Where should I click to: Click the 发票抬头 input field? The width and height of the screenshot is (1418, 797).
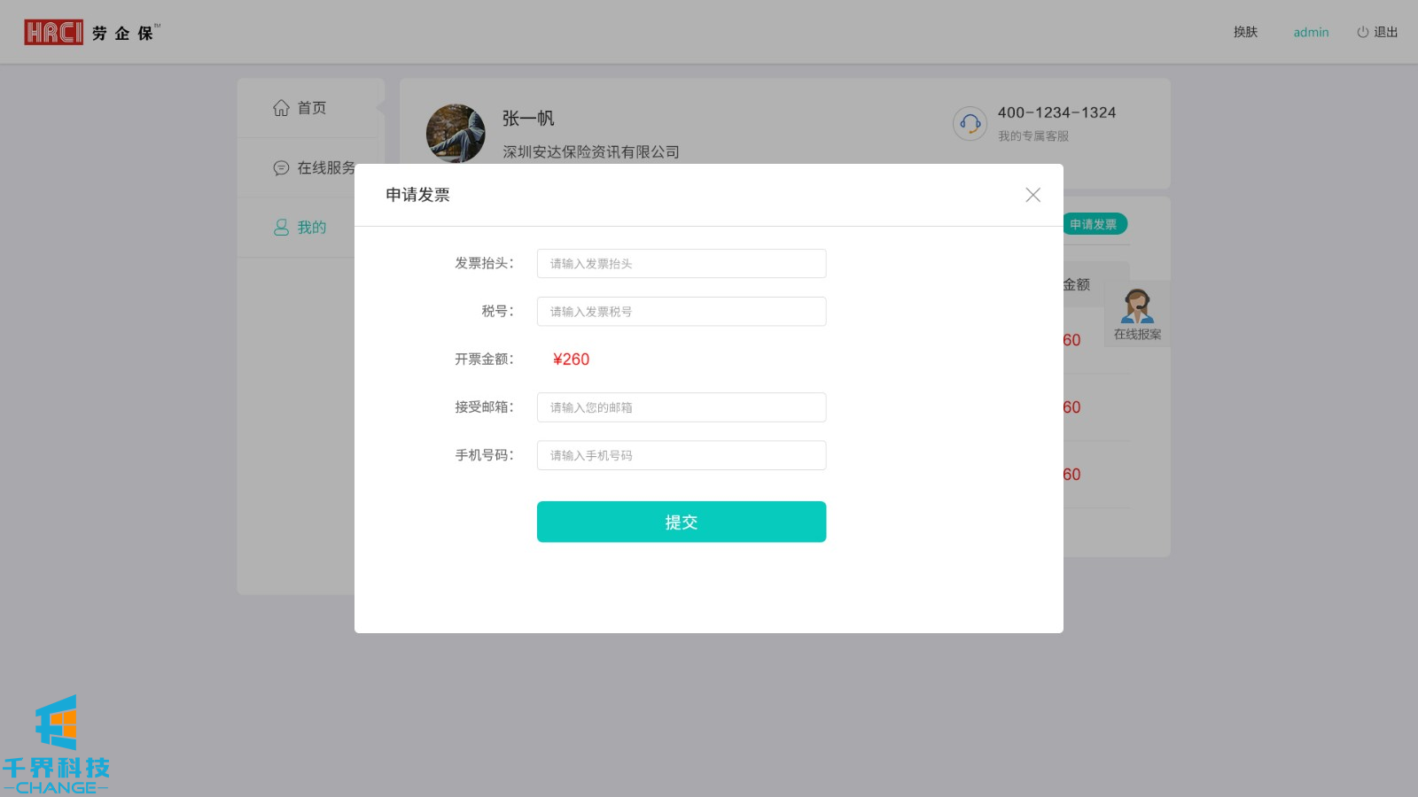pos(681,264)
